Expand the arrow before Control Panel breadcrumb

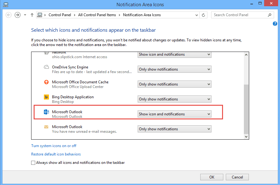coord(45,15)
